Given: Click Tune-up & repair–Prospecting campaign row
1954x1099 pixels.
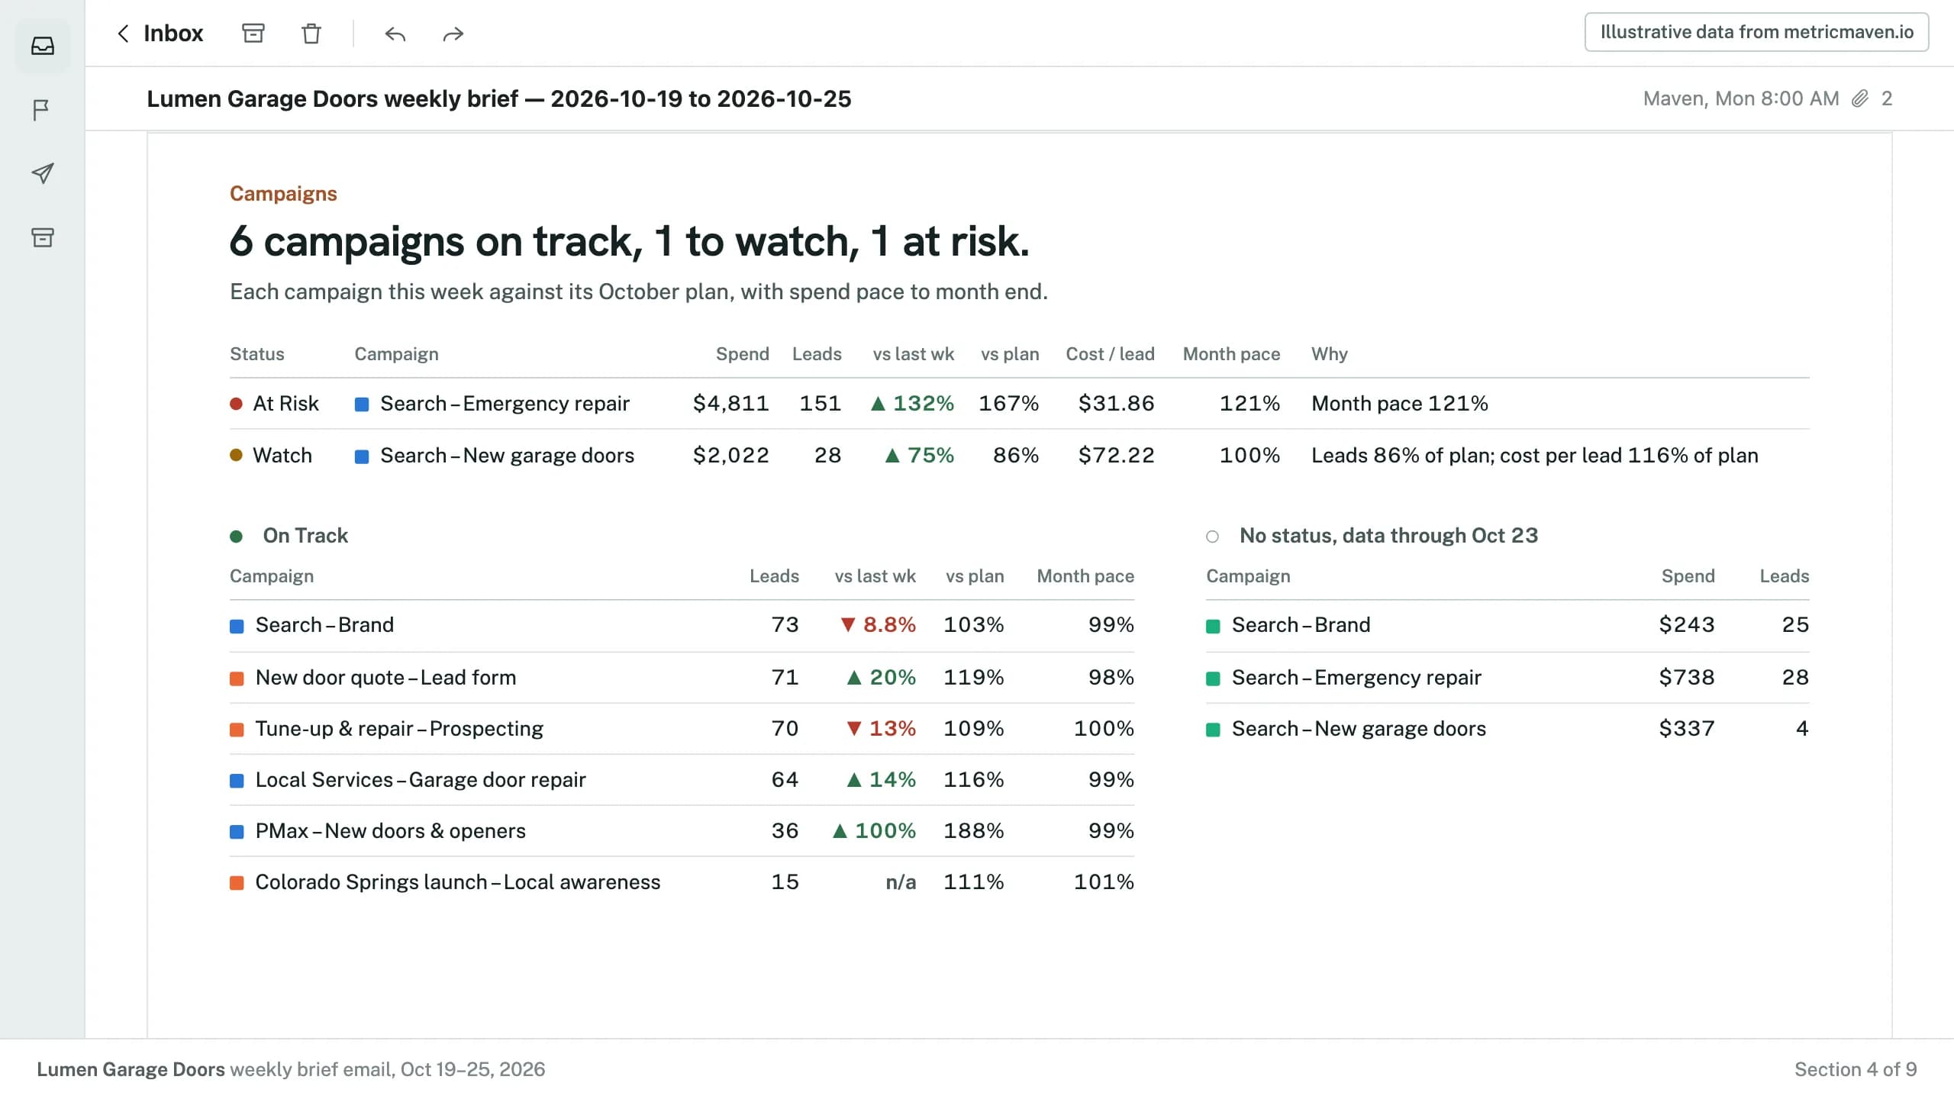Looking at the screenshot, I should [682, 729].
